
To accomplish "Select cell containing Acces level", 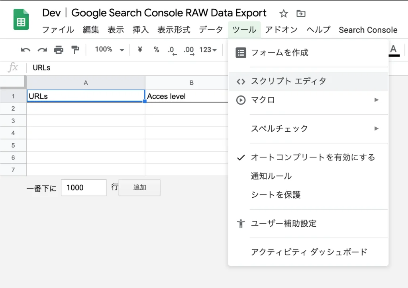I will (x=186, y=96).
